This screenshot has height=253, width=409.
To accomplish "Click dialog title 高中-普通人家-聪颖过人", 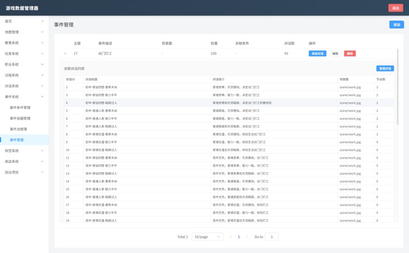I will (101, 197).
